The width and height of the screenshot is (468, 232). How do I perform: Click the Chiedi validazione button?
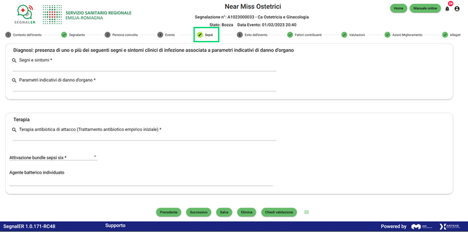coord(279,212)
